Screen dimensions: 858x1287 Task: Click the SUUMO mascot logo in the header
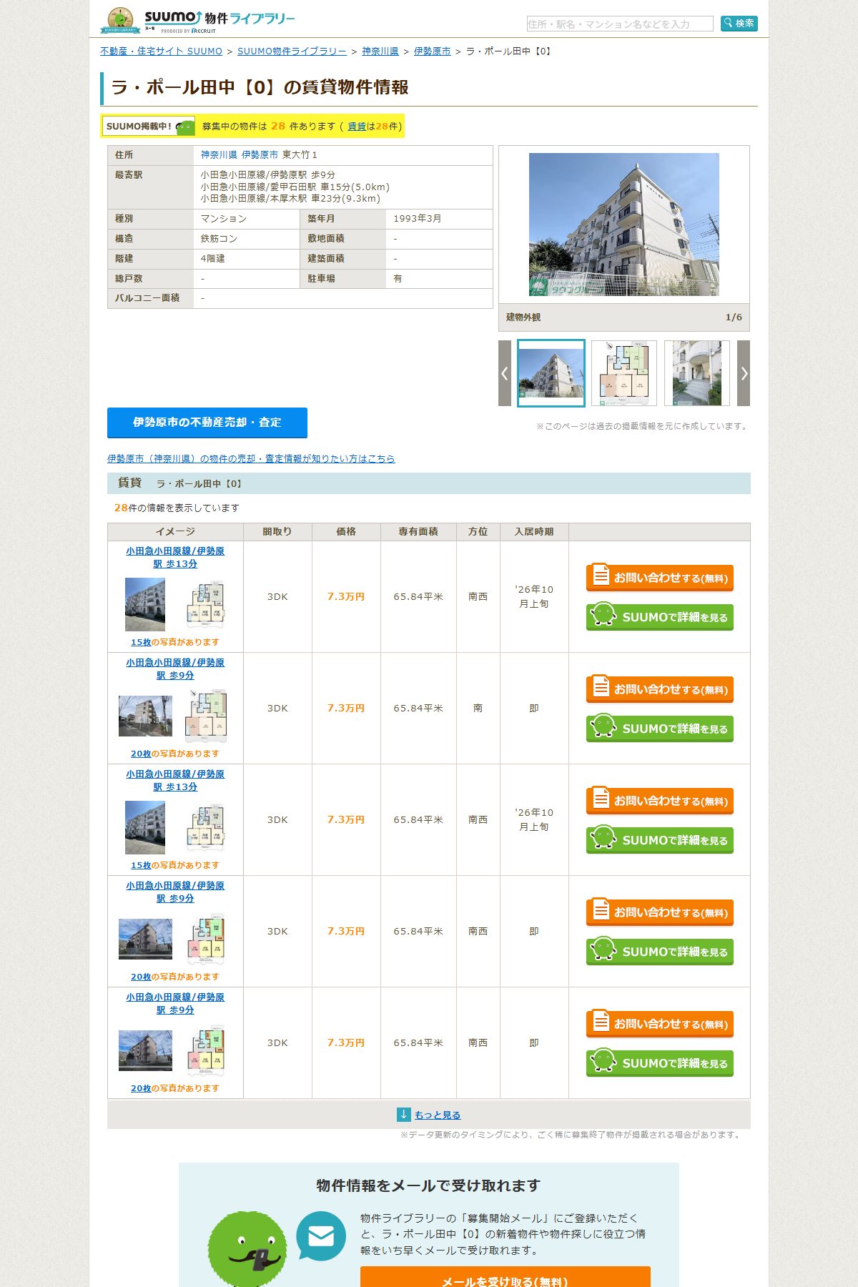120,20
